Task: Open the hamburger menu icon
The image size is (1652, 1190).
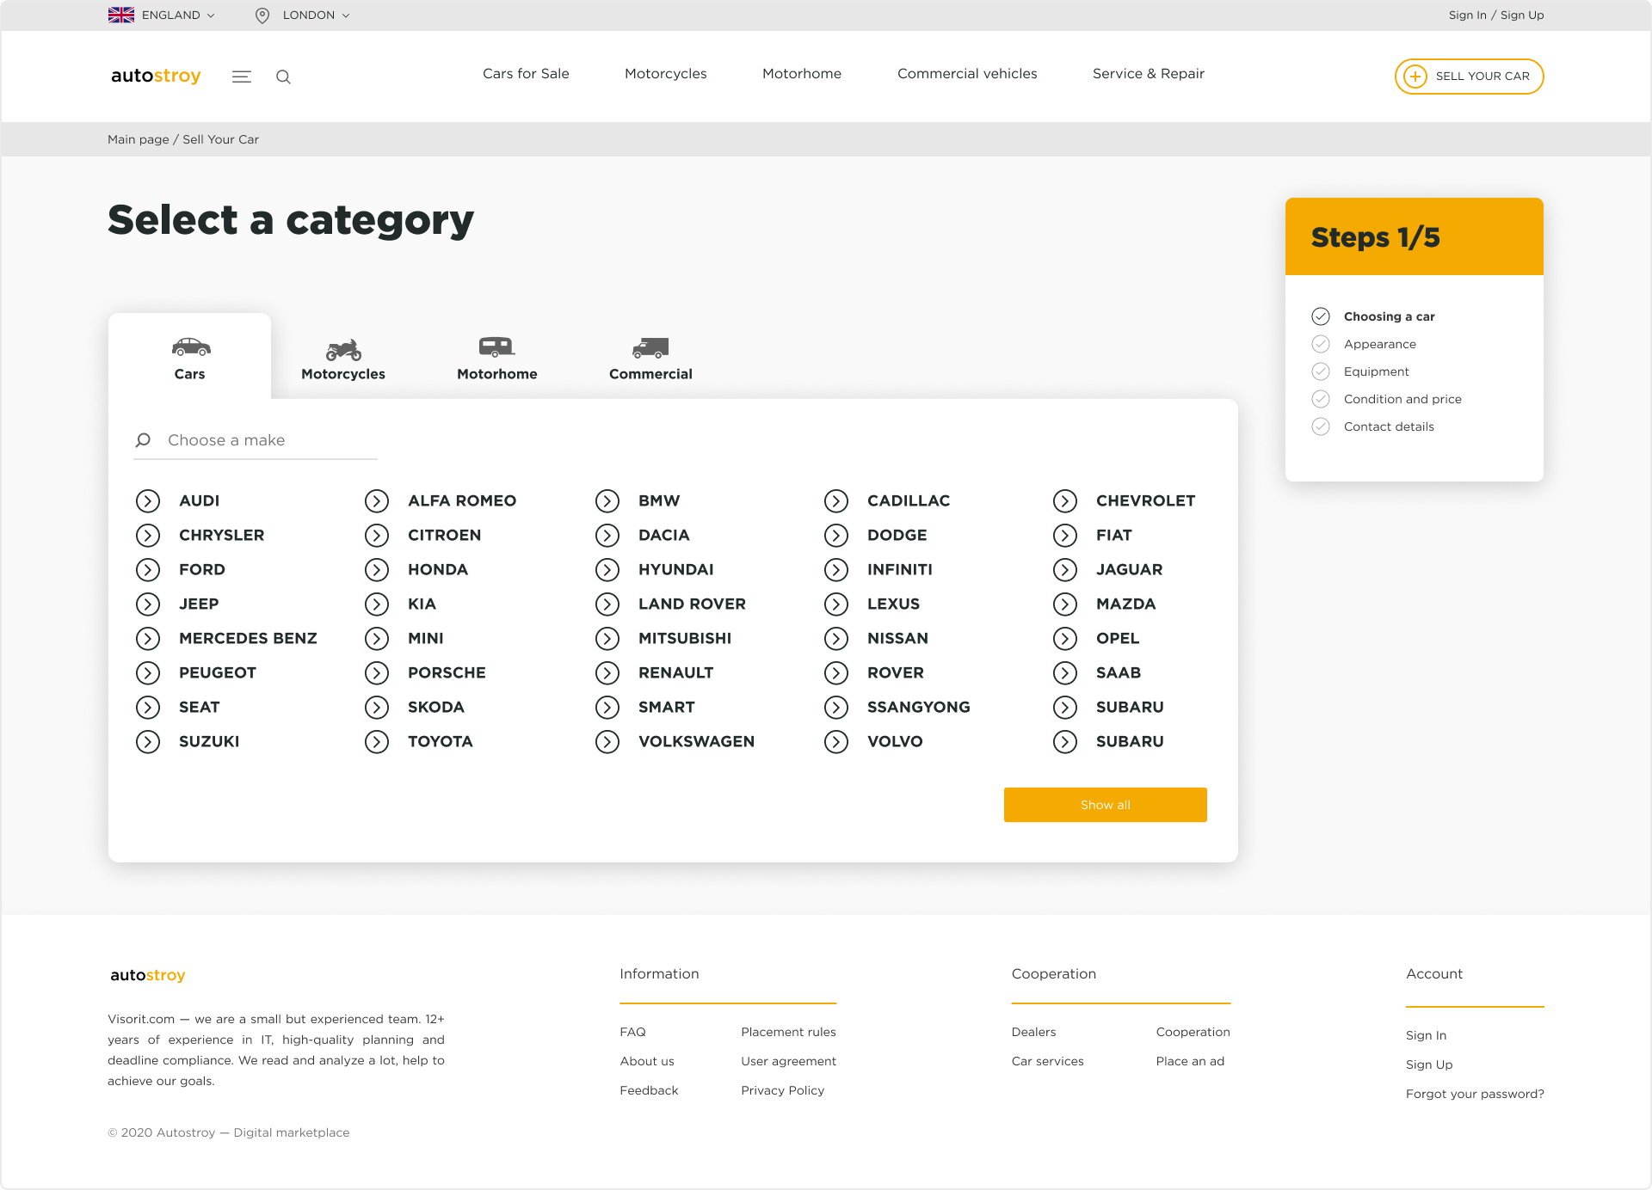Action: coord(242,77)
